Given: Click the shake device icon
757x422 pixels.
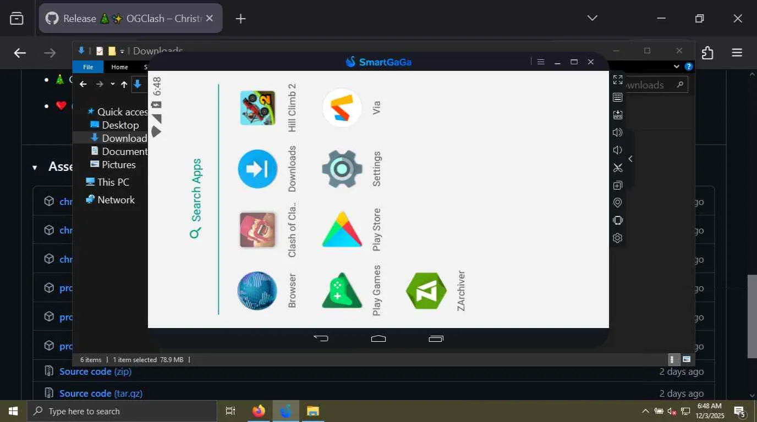Looking at the screenshot, I should click(x=618, y=220).
